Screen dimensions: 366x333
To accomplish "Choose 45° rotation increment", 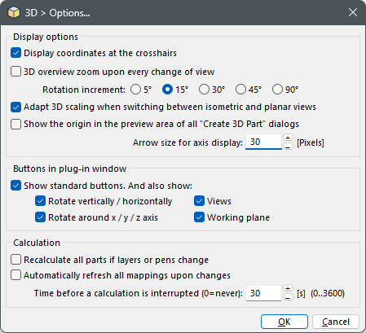I will pyautogui.click(x=240, y=90).
